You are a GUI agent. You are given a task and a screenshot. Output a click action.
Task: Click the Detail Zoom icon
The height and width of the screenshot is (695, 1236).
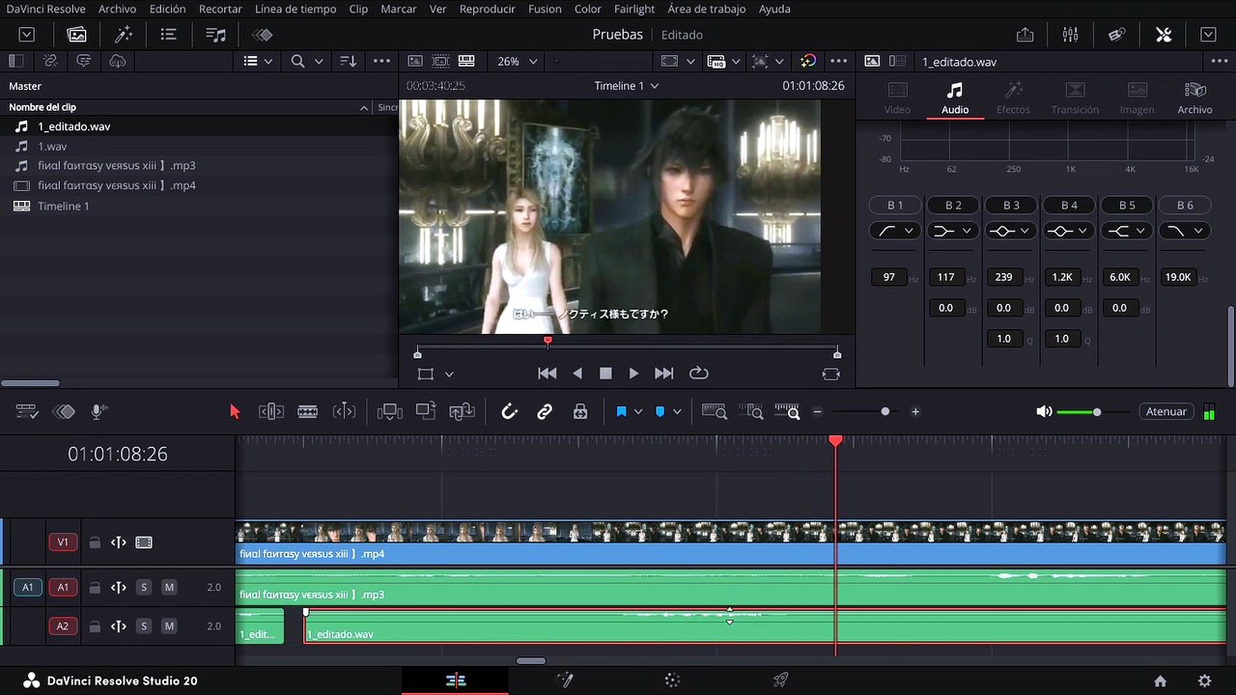coord(751,412)
